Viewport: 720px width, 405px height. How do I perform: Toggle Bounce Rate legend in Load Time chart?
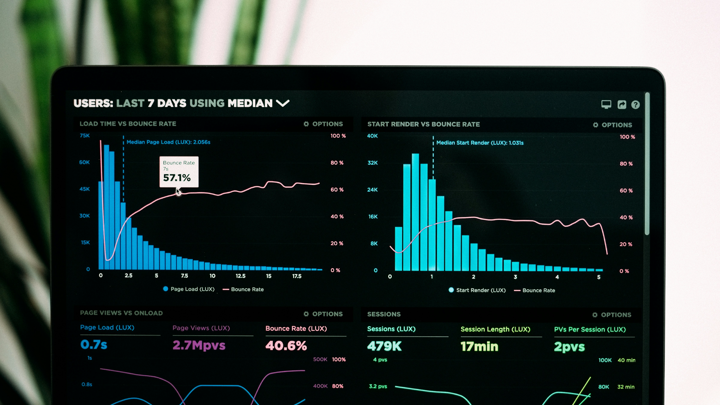243,289
